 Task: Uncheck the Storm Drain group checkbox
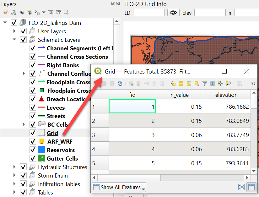(x=23, y=176)
